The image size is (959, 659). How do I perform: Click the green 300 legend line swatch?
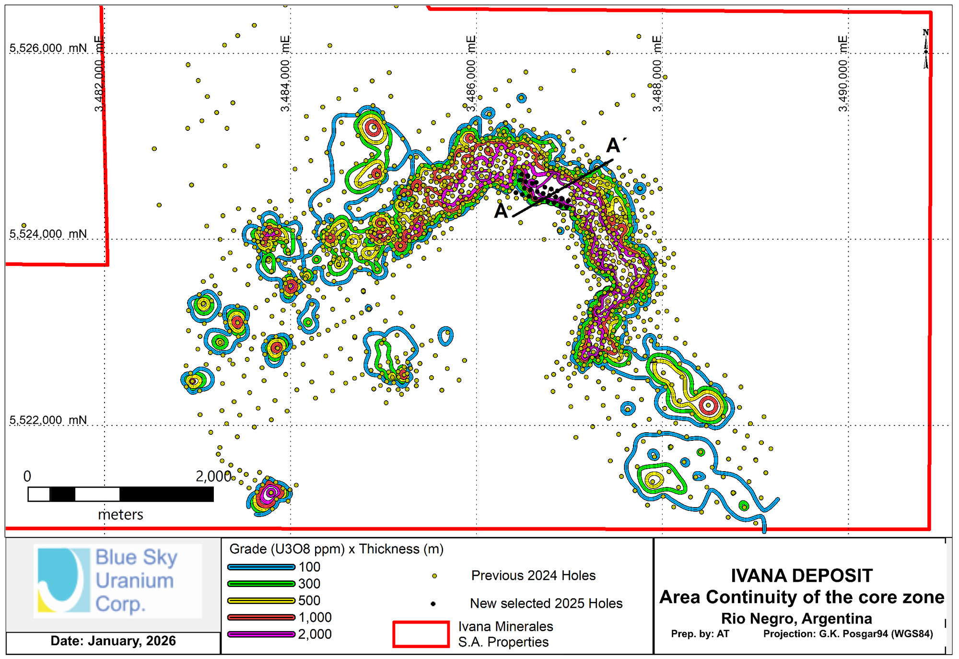261,584
